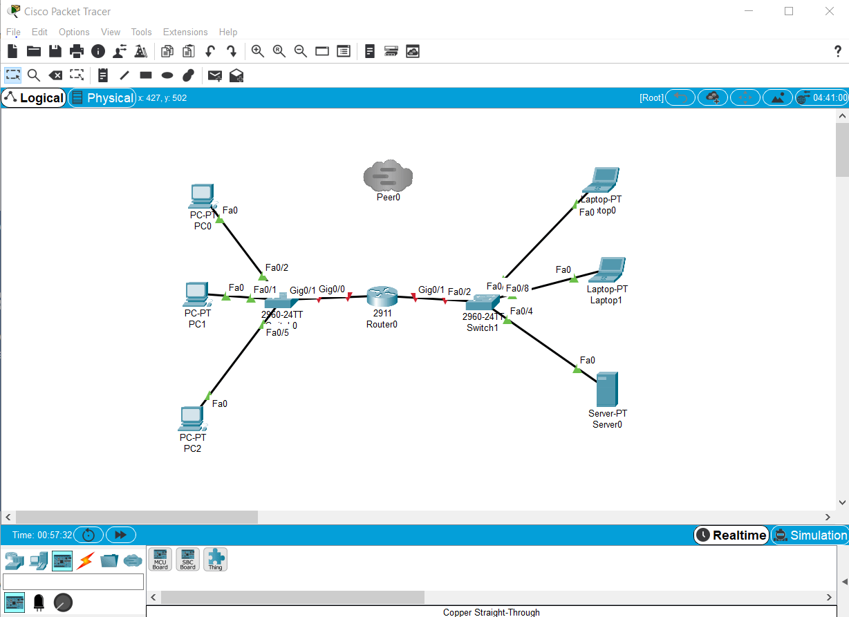Open network information icon
This screenshot has height=617, width=849.
click(x=98, y=51)
